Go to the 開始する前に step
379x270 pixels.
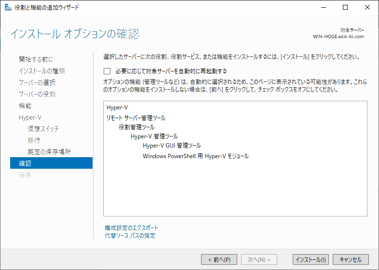pyautogui.click(x=36, y=59)
